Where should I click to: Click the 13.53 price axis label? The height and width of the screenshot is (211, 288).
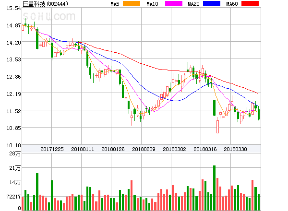tap(14, 59)
